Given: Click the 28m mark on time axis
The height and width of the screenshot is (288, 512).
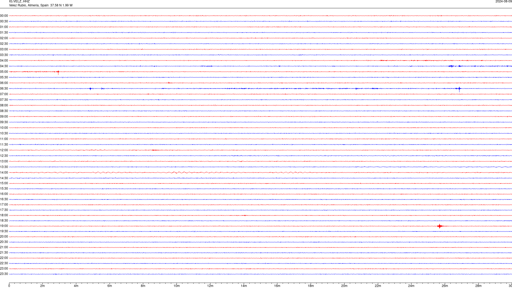Looking at the screenshot, I should [x=478, y=286].
